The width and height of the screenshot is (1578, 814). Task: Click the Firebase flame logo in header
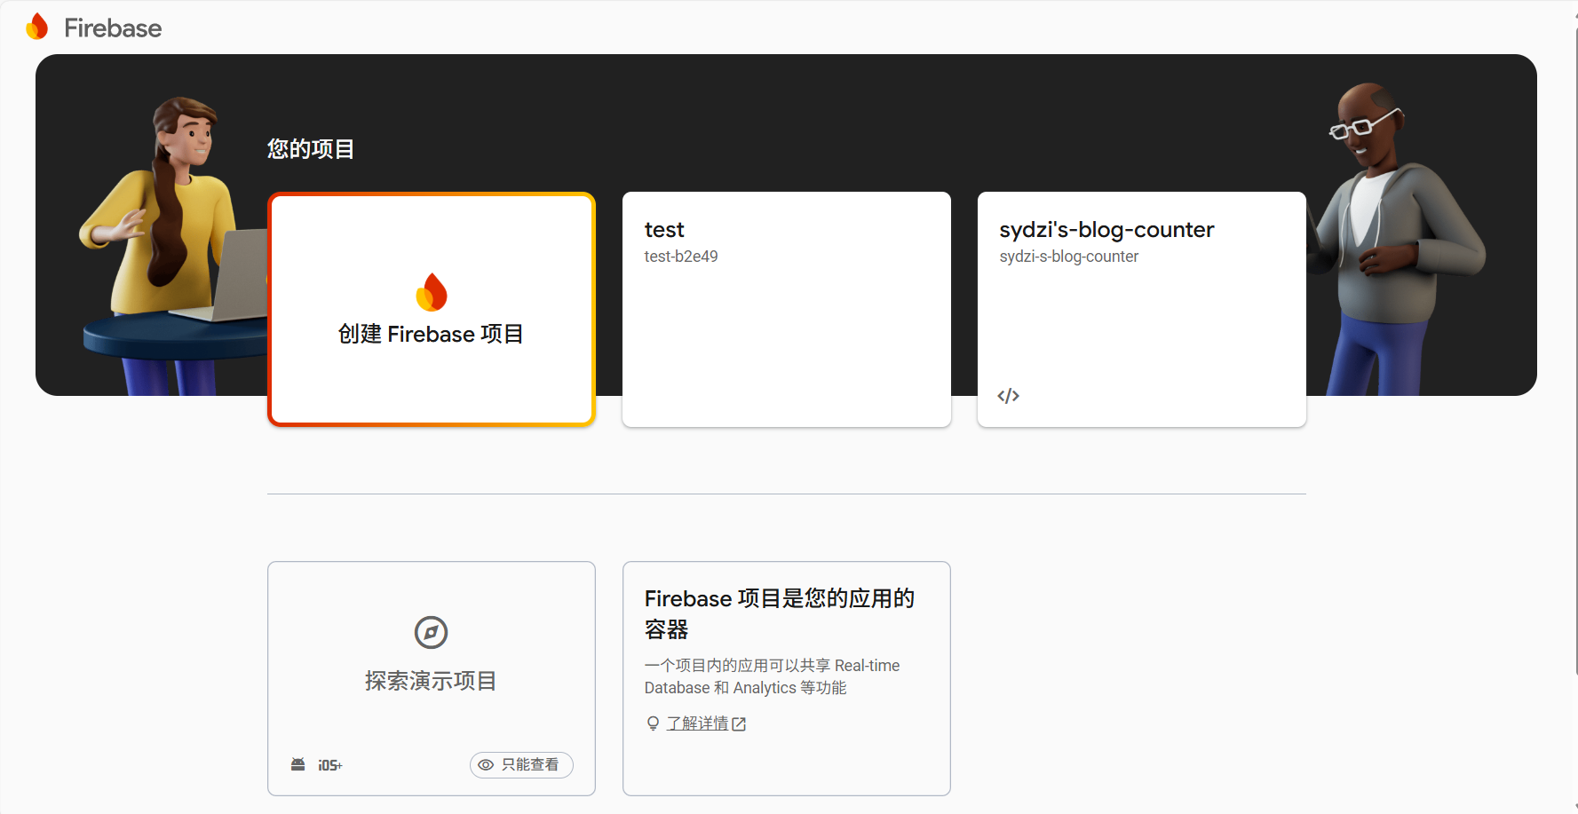point(37,28)
